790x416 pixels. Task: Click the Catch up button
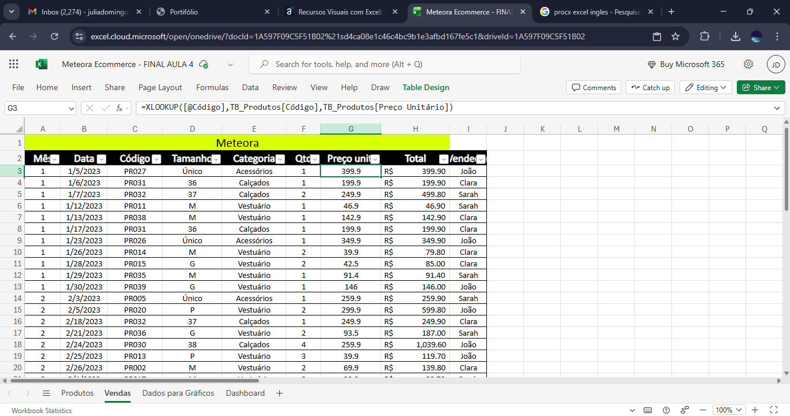coord(650,87)
